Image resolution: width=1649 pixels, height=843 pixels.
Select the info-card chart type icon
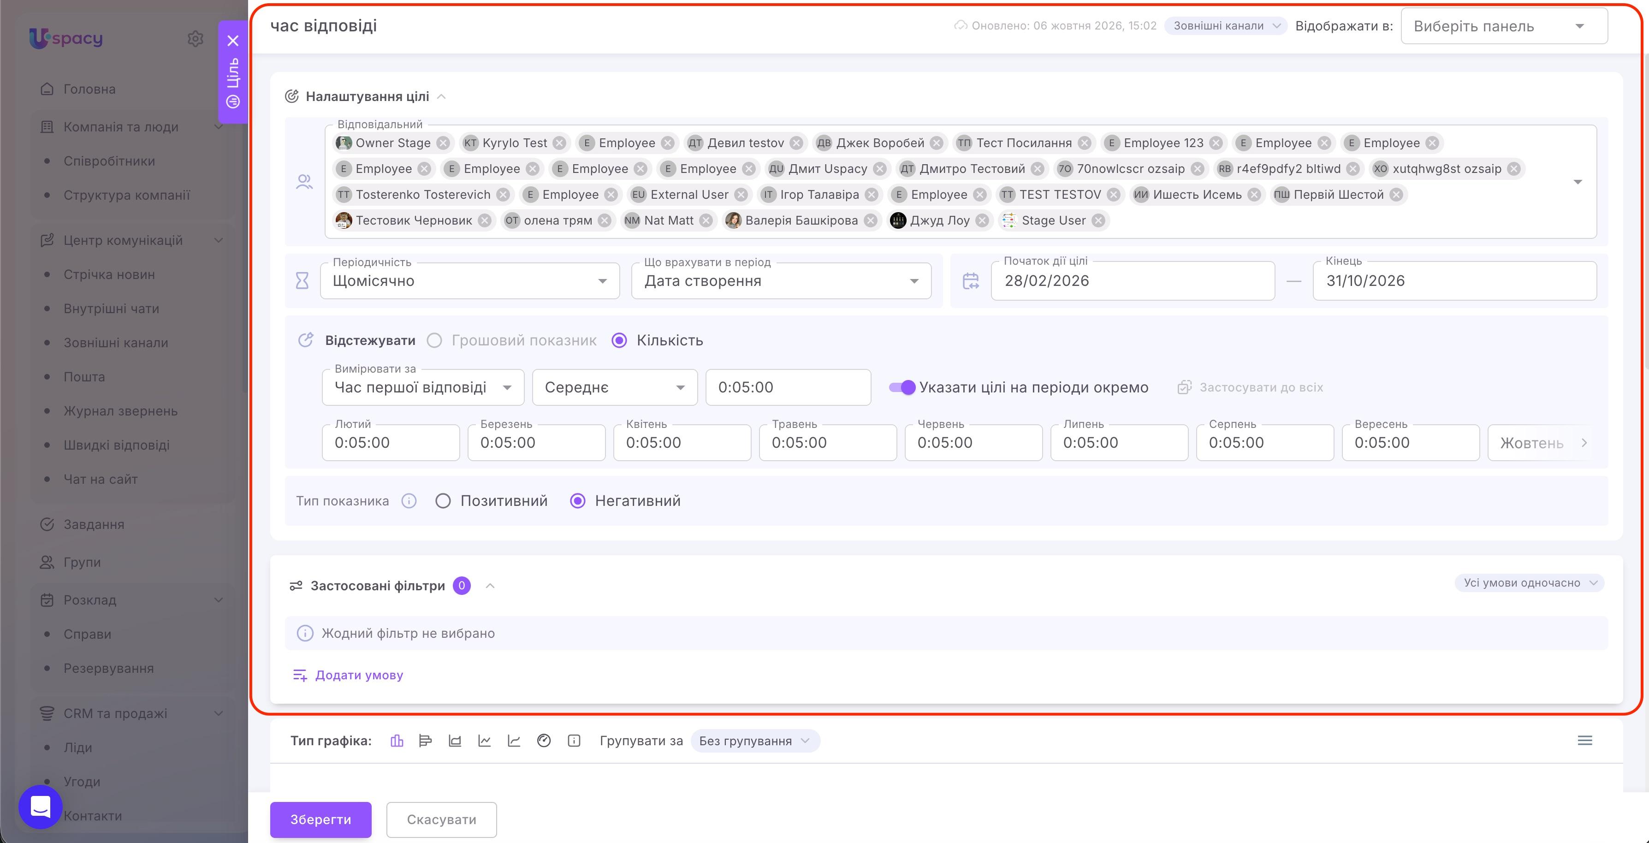click(x=574, y=741)
